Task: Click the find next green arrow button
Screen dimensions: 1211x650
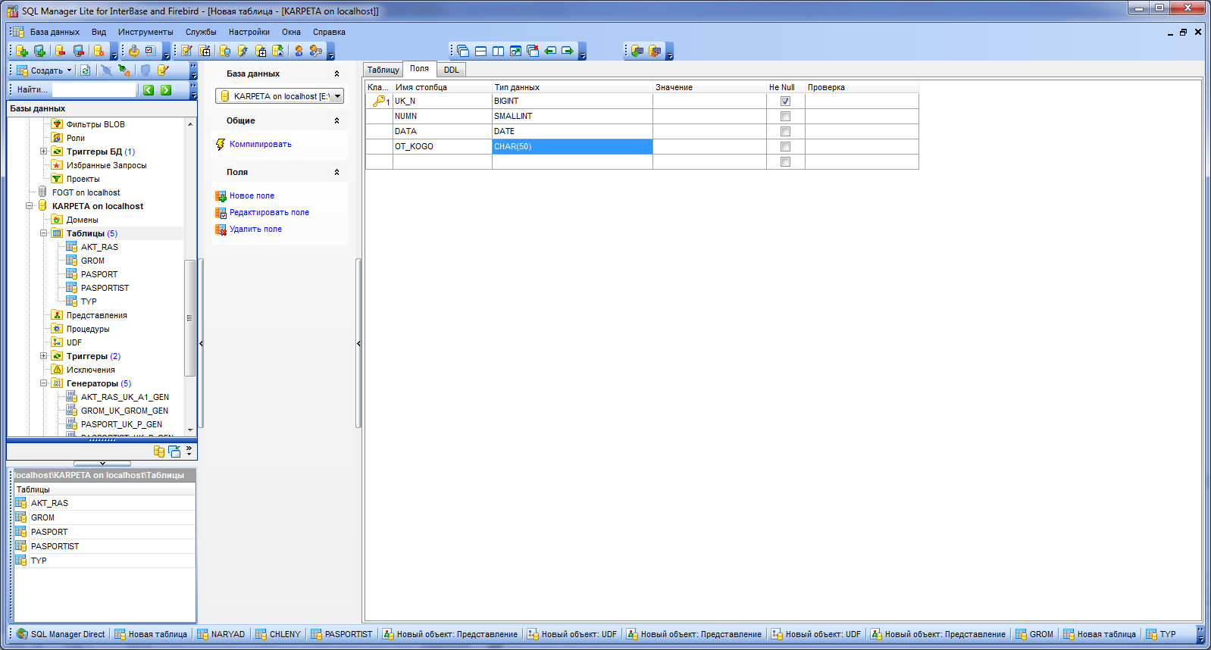Action: (166, 89)
